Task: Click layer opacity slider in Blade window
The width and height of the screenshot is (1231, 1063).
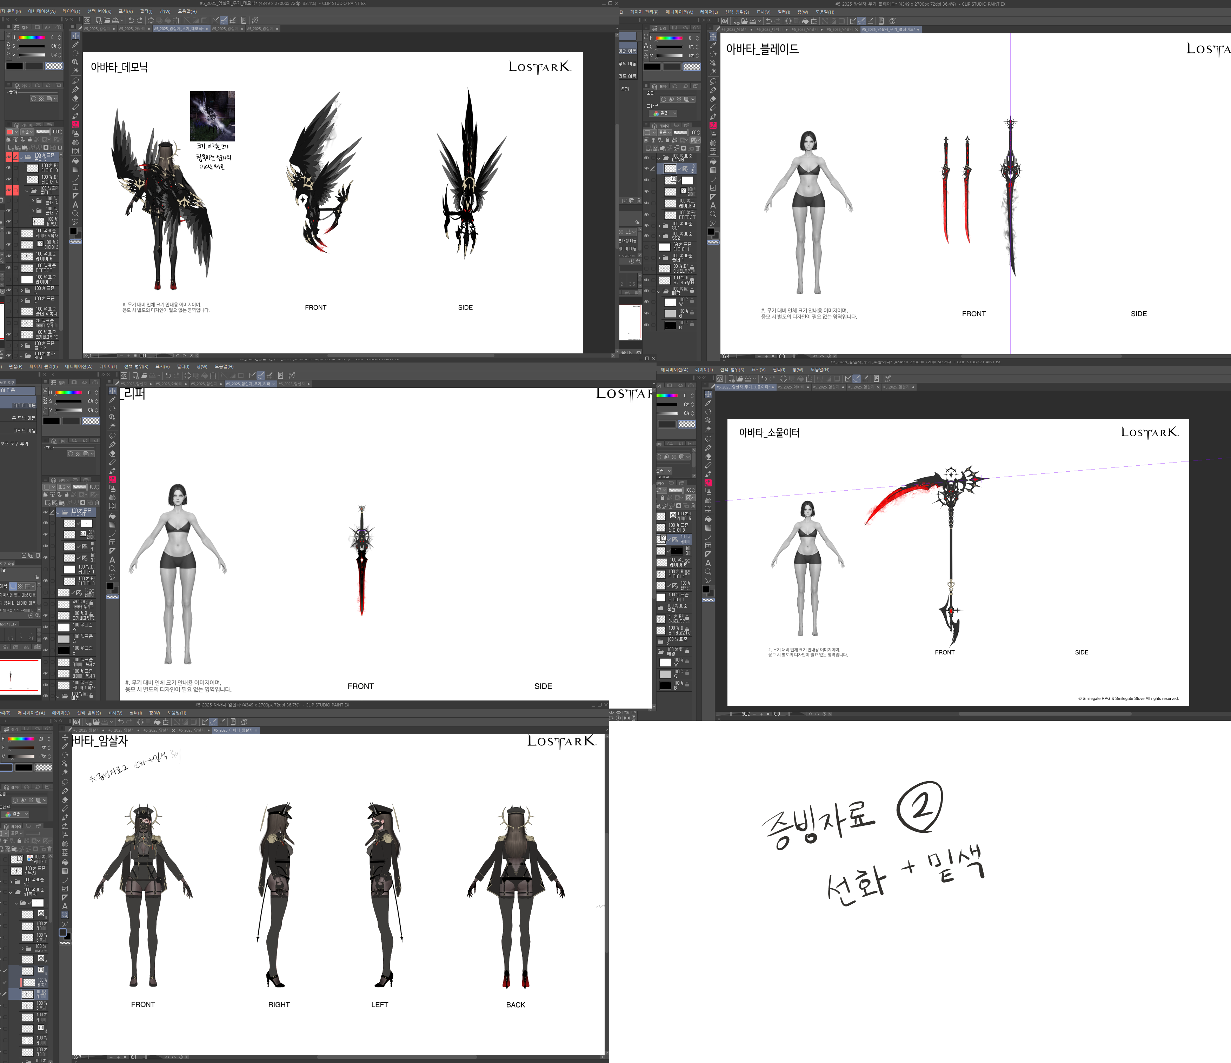Action: tap(681, 133)
